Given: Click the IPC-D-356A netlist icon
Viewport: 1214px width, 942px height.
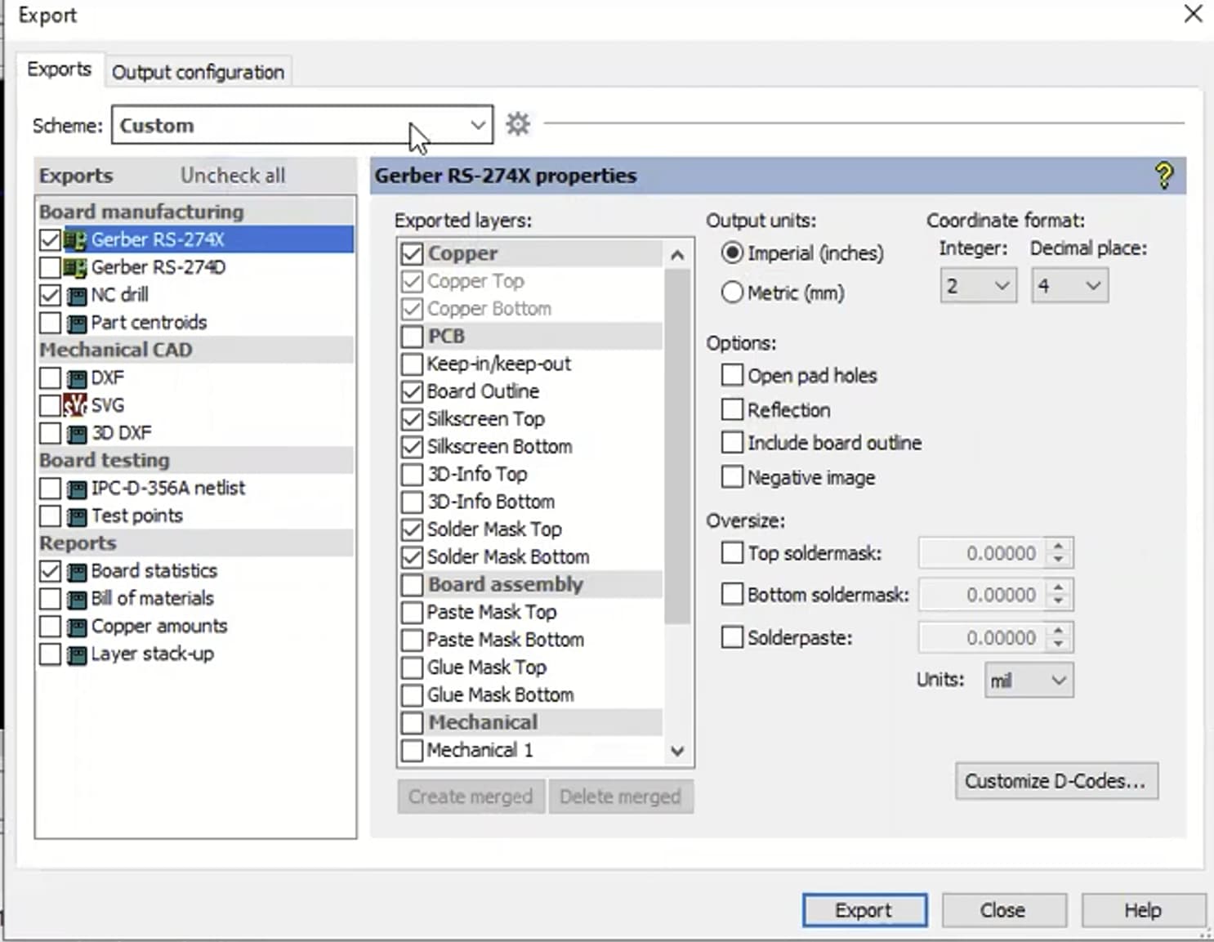Looking at the screenshot, I should tap(76, 489).
